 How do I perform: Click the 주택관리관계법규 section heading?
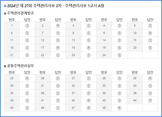[20, 13]
